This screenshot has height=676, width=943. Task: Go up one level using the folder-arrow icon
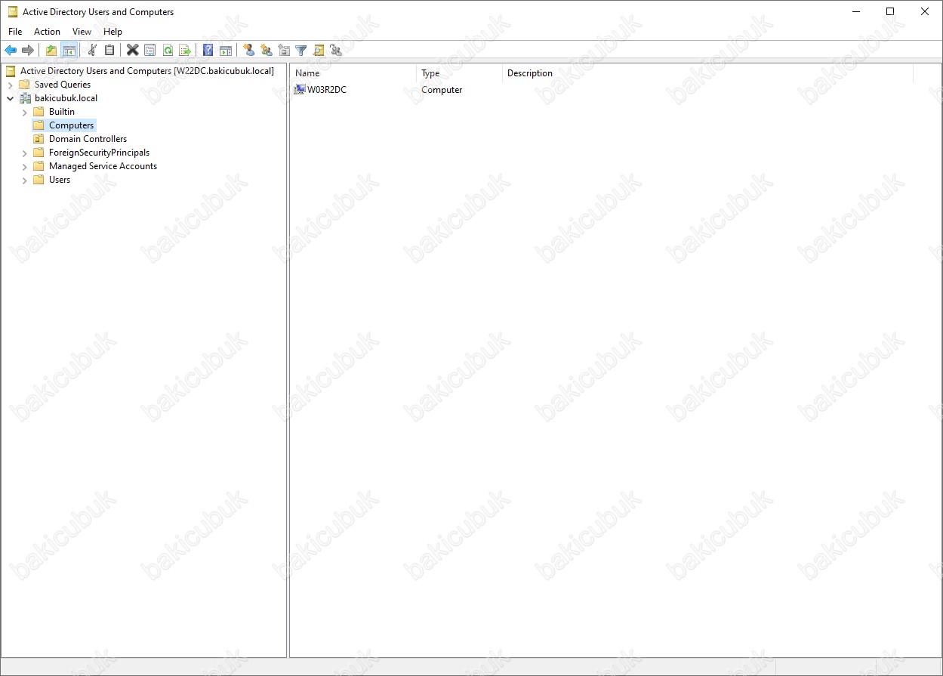click(x=51, y=50)
